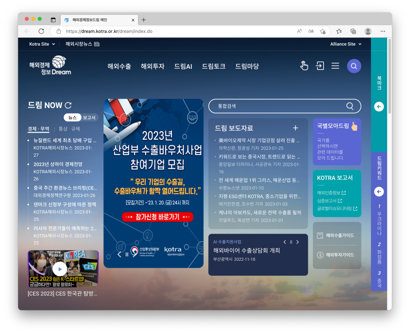This screenshot has width=410, height=334.
Task: Open the hamburger full menu icon
Action: coord(335,66)
